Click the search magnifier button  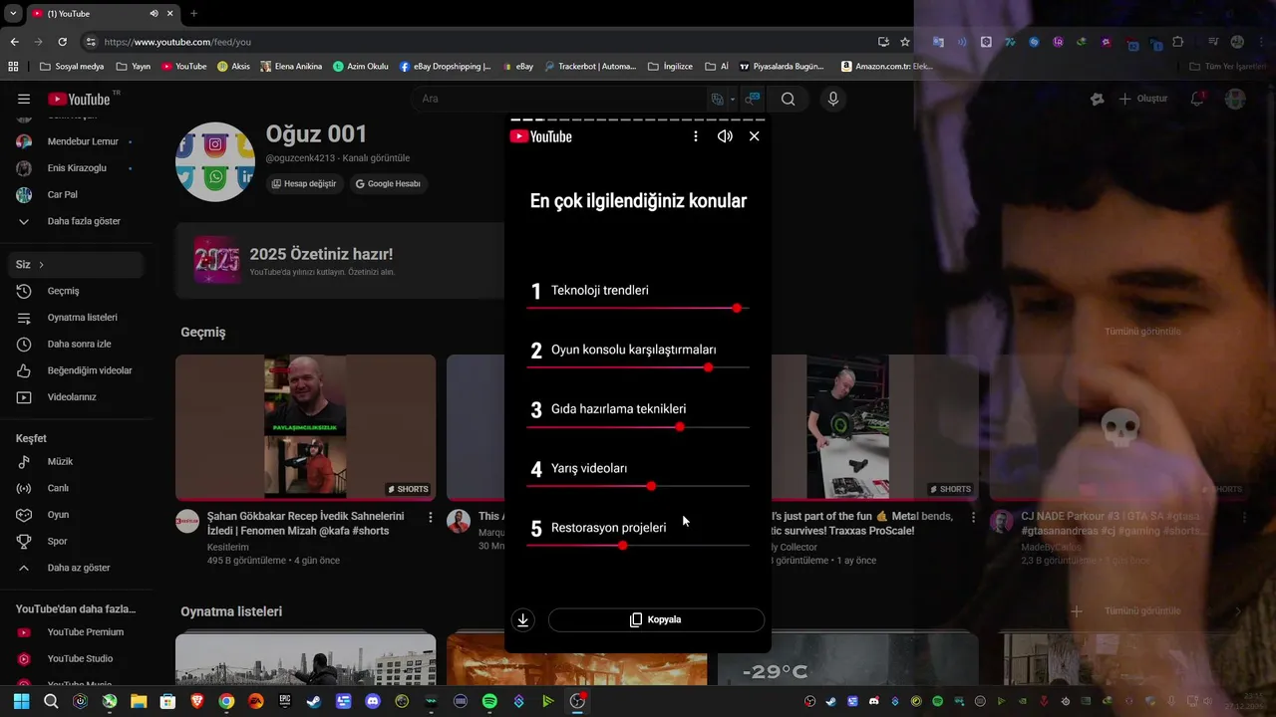(x=788, y=99)
